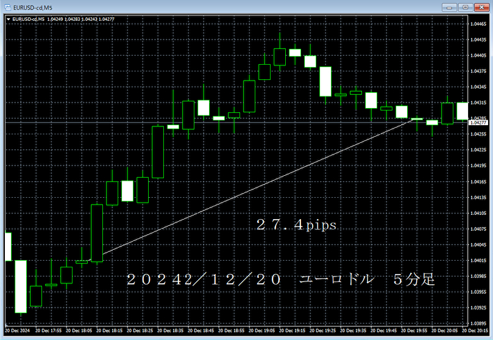The height and width of the screenshot is (340, 493).
Task: Click the tallest white candle near 19:25
Action: pos(325,81)
